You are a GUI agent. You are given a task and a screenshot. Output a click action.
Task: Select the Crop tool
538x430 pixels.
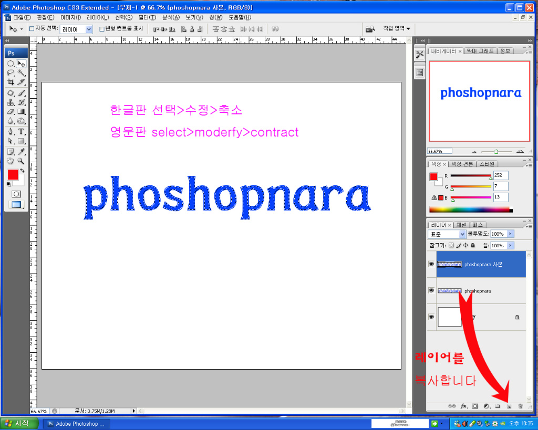pos(11,82)
